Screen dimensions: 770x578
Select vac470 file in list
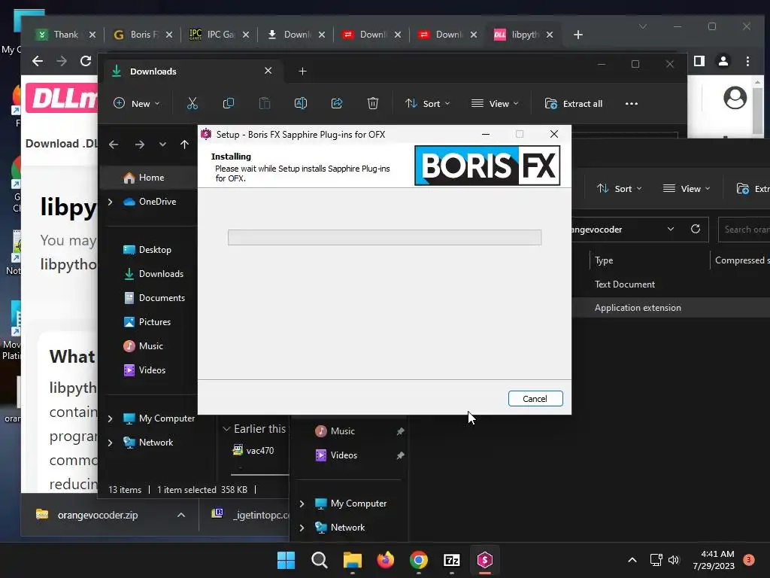(253, 450)
